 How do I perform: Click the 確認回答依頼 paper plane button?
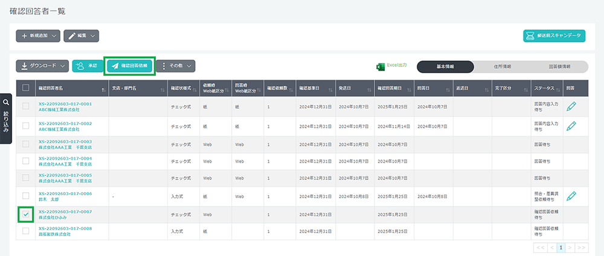click(x=129, y=66)
